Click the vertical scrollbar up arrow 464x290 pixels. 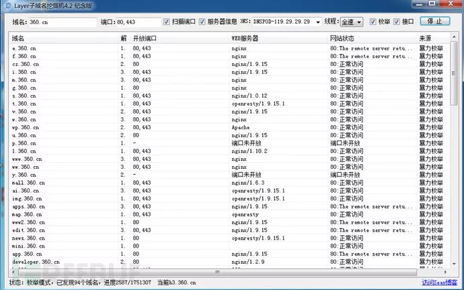454,37
